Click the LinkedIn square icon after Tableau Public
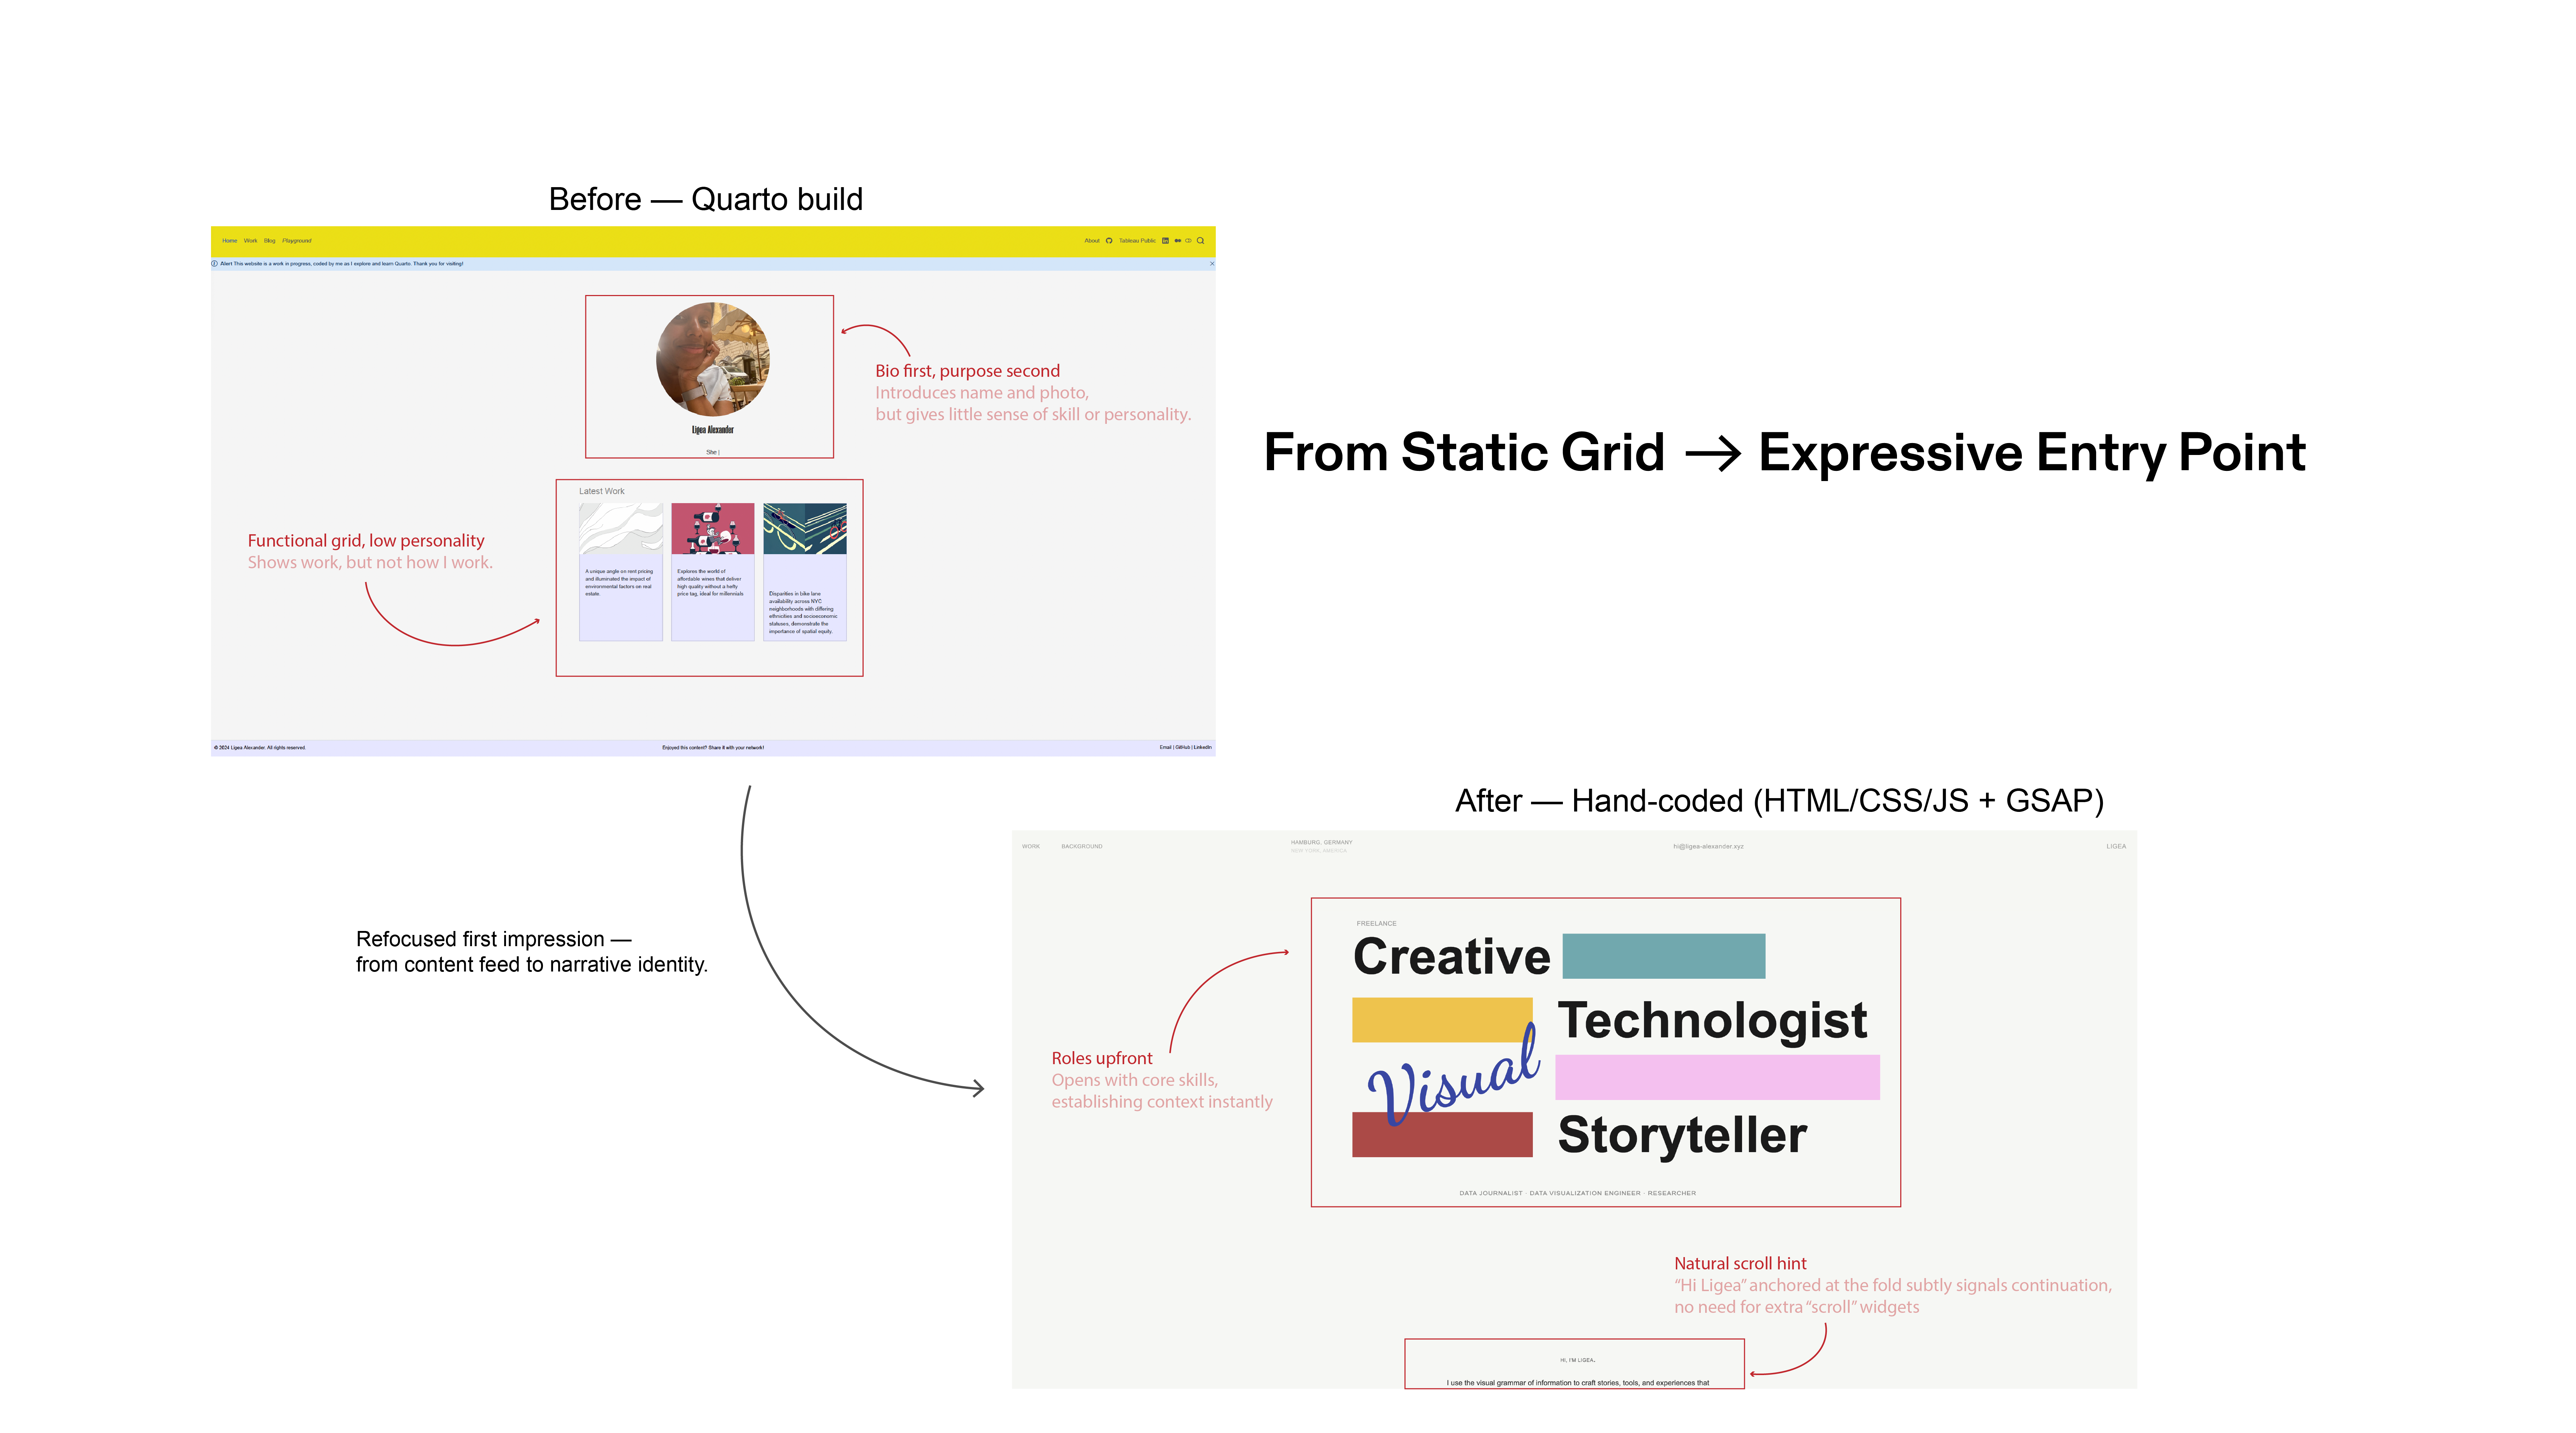The image size is (2576, 1433). (x=1166, y=240)
